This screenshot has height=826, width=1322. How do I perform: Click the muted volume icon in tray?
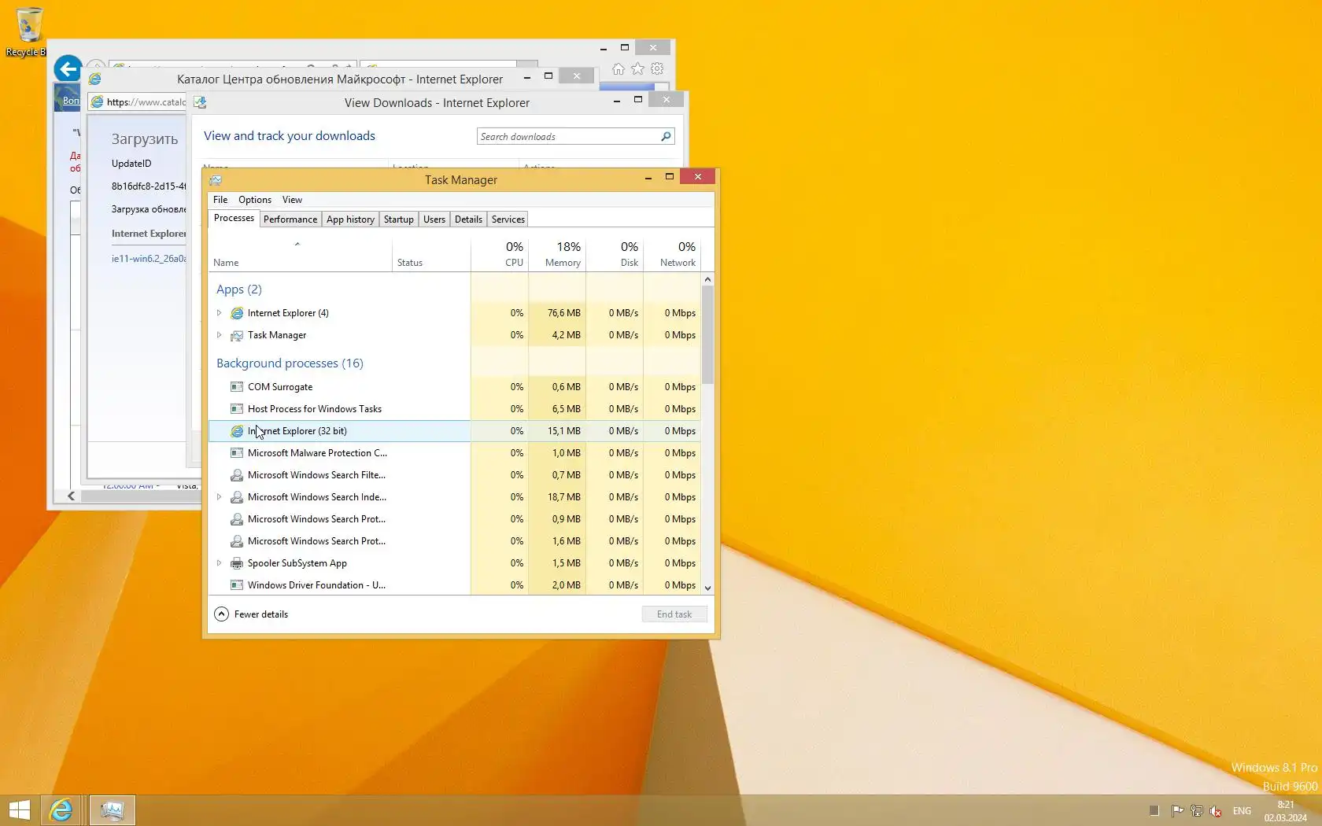click(1216, 811)
